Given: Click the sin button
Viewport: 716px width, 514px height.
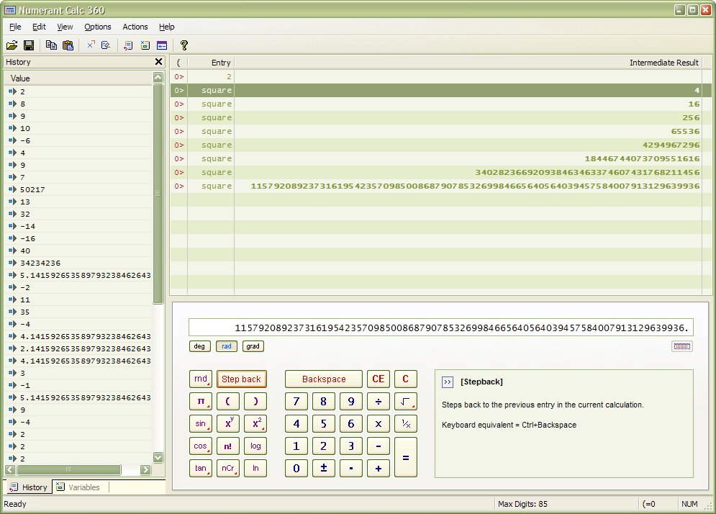Looking at the screenshot, I should (x=201, y=423).
